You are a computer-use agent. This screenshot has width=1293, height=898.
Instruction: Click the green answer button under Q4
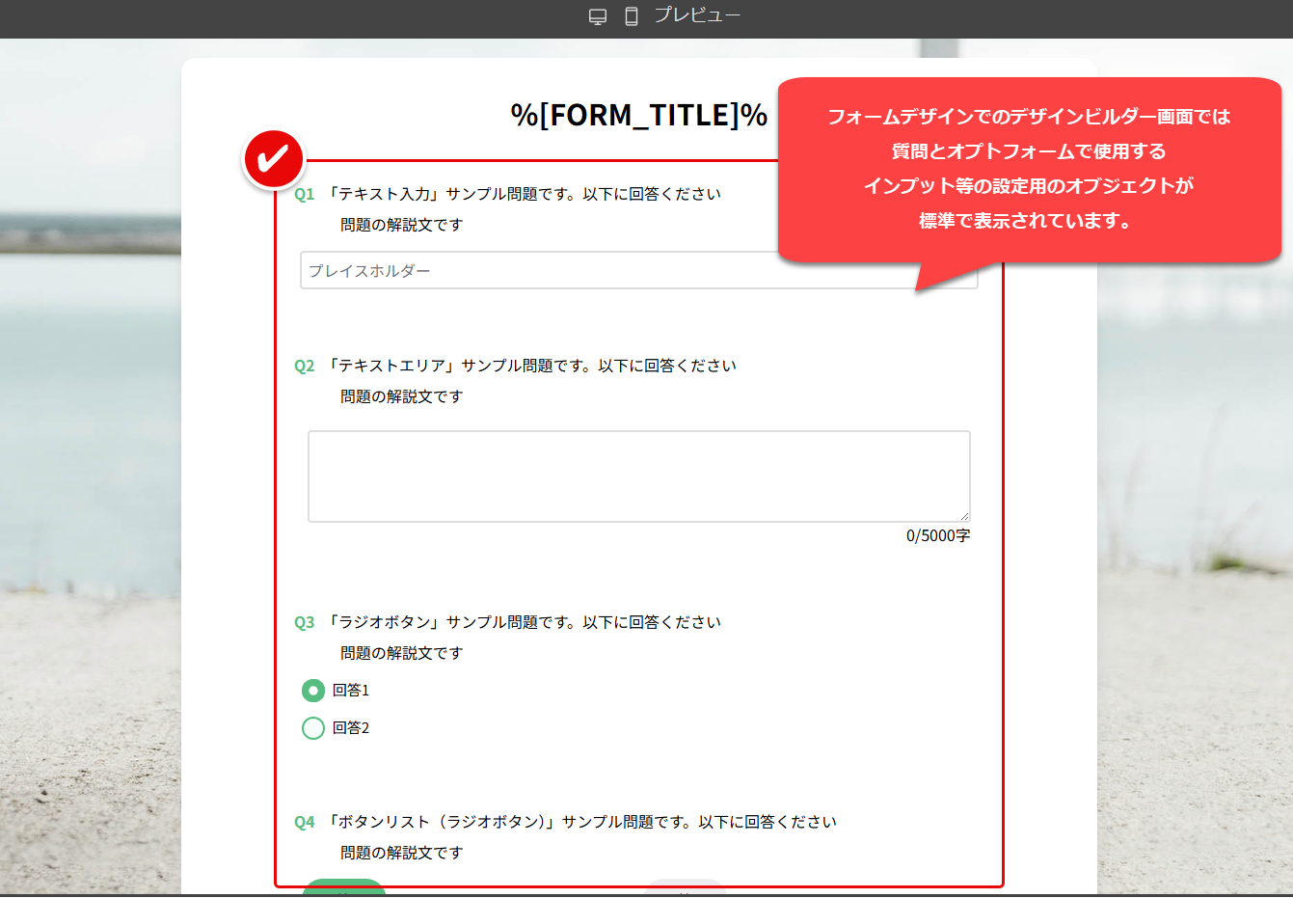(x=344, y=889)
